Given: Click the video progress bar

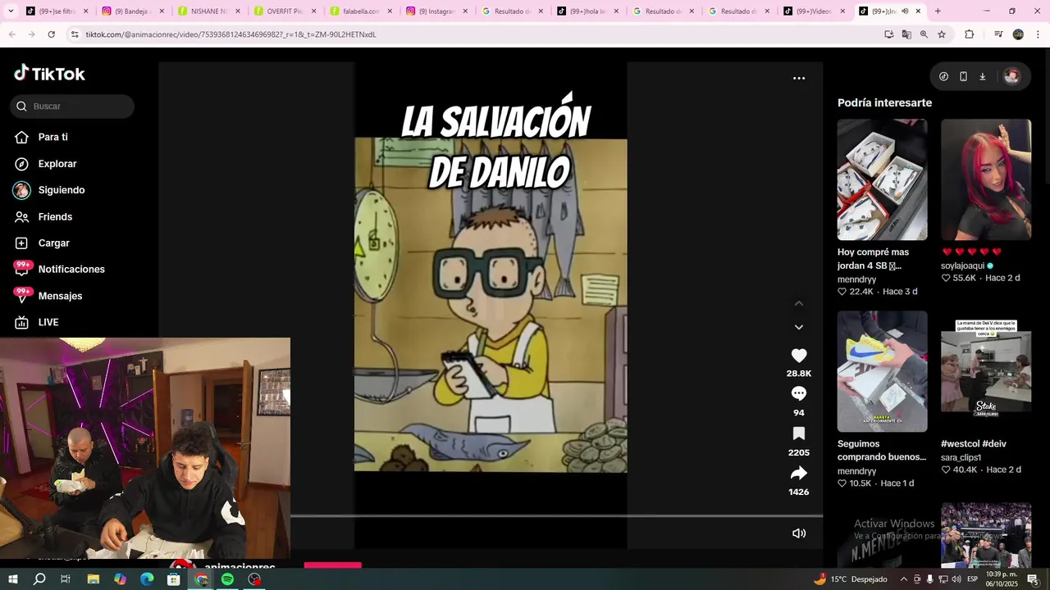Looking at the screenshot, I should click(x=556, y=516).
